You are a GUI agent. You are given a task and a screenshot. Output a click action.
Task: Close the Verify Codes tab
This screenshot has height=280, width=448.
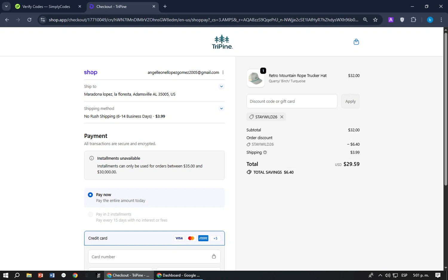(x=80, y=6)
